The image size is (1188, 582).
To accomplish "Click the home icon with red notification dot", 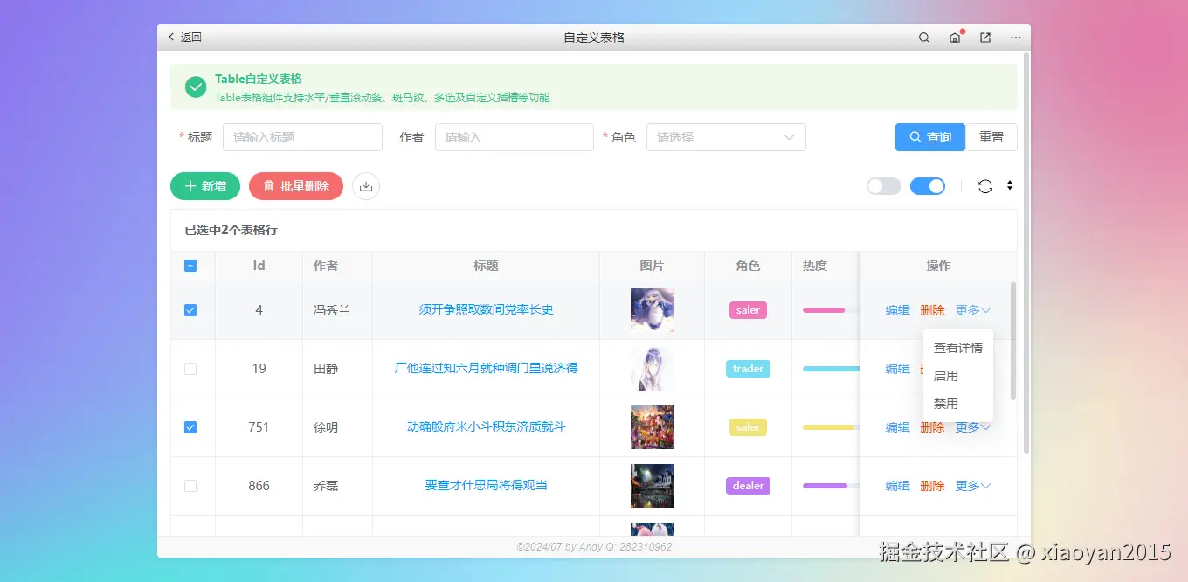I will [954, 38].
